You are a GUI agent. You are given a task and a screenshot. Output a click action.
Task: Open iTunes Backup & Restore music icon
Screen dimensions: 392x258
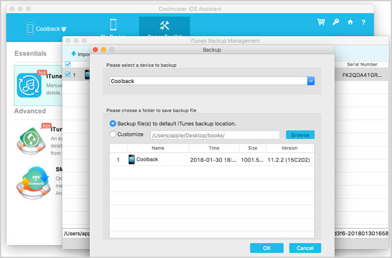[29, 86]
